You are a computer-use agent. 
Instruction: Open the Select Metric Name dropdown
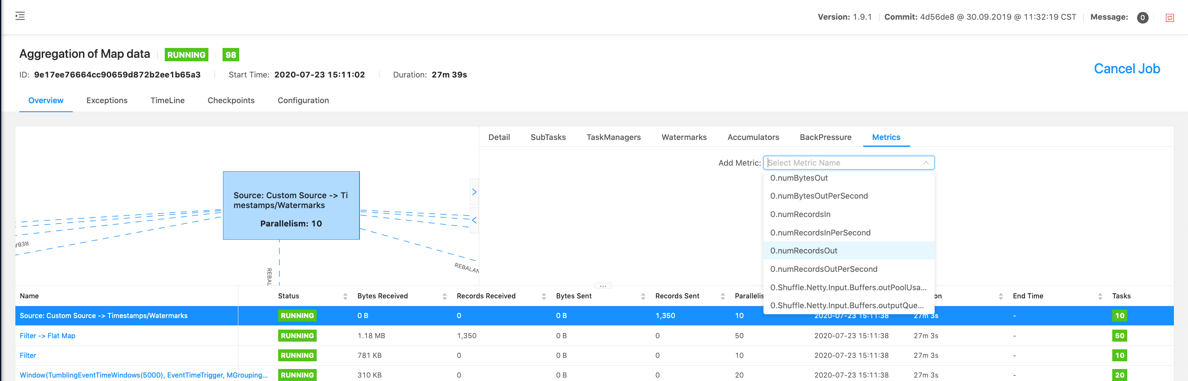click(x=848, y=163)
